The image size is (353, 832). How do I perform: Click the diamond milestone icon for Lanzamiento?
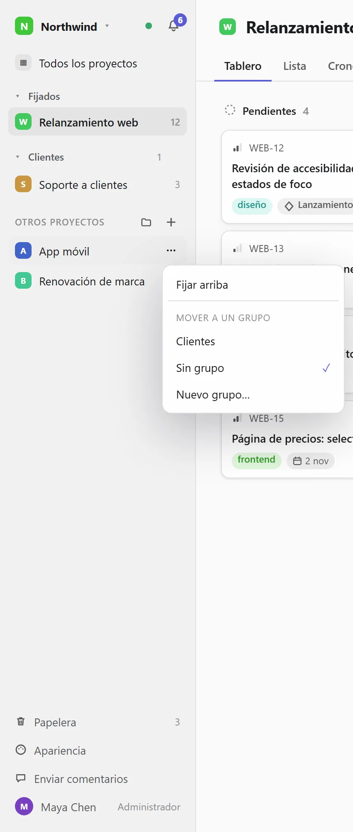click(289, 206)
